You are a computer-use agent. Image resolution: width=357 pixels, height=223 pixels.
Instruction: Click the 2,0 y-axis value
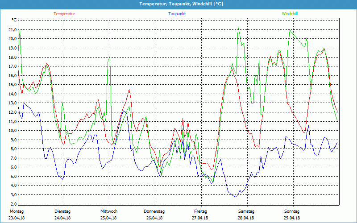pos(14,204)
